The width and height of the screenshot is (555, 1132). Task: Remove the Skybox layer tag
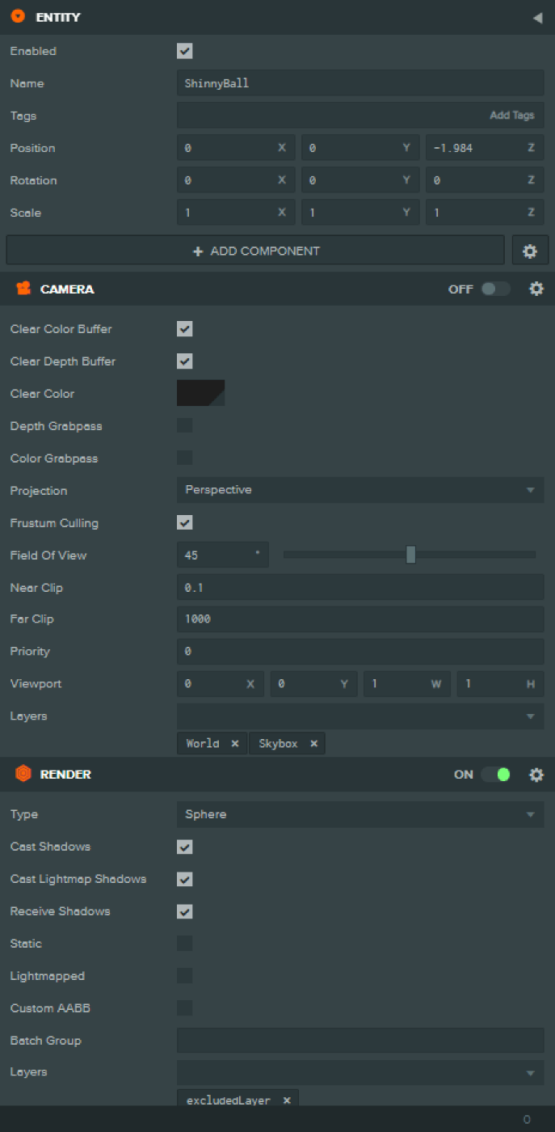click(x=313, y=744)
